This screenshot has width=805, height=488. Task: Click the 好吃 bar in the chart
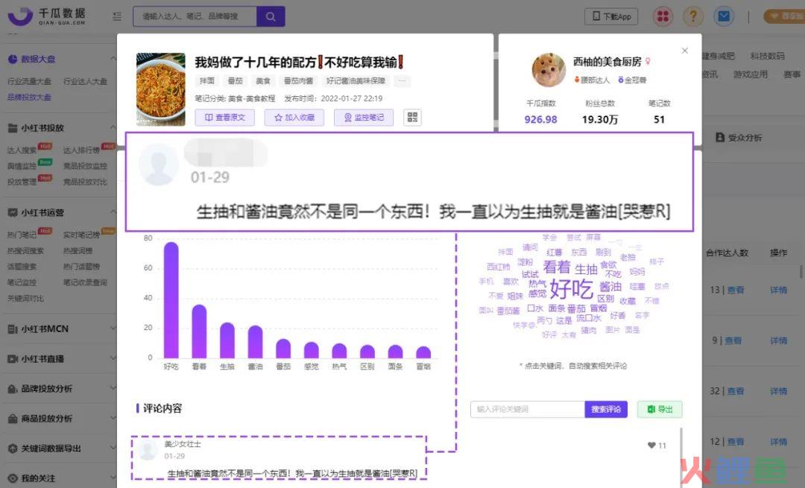(x=171, y=300)
